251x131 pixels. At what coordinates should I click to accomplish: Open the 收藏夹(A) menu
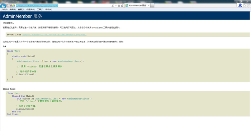(30, 10)
